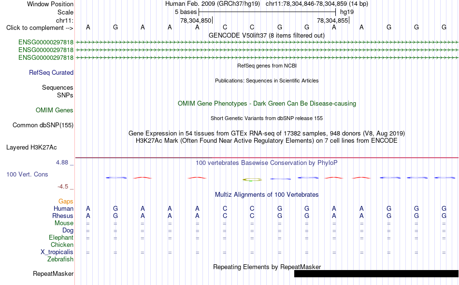Select the Mouse alignment row label
459x285 pixels.
[x=64, y=223]
